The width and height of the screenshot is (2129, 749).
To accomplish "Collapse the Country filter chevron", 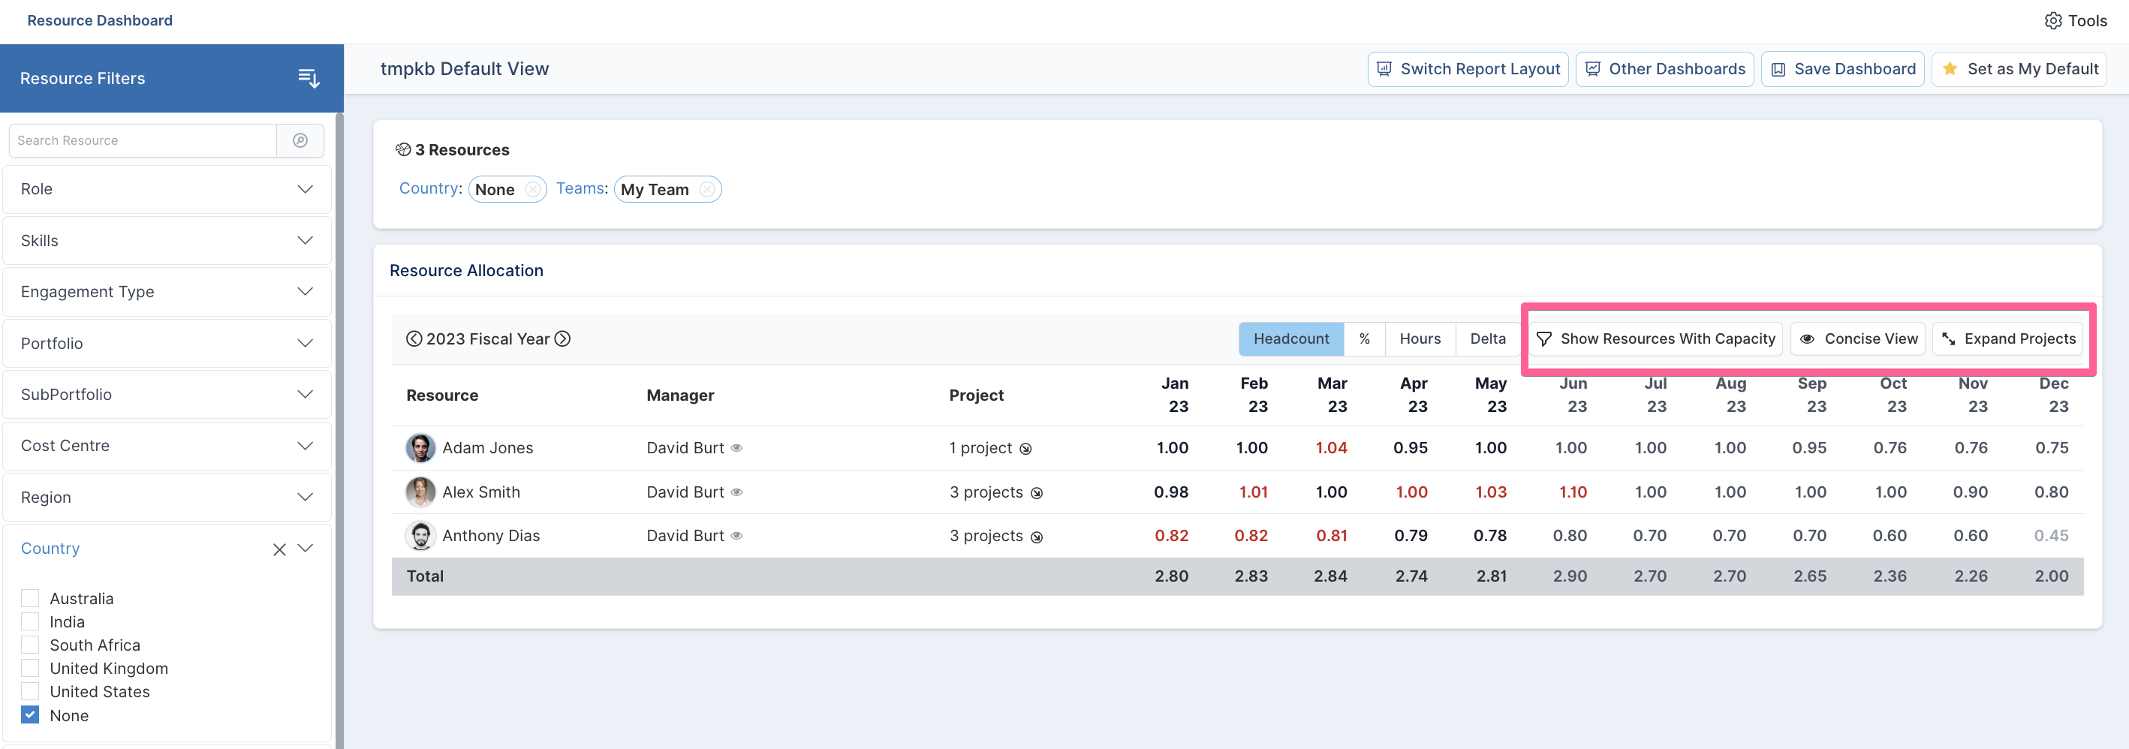I will (305, 549).
